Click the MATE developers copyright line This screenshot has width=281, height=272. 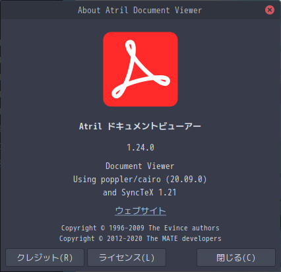pos(140,238)
